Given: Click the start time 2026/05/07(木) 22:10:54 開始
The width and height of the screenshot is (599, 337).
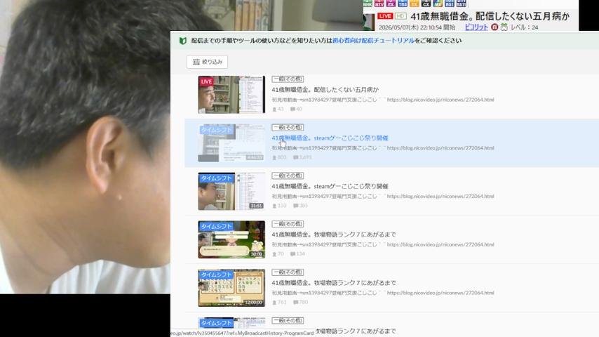Looking at the screenshot, I should [x=417, y=27].
